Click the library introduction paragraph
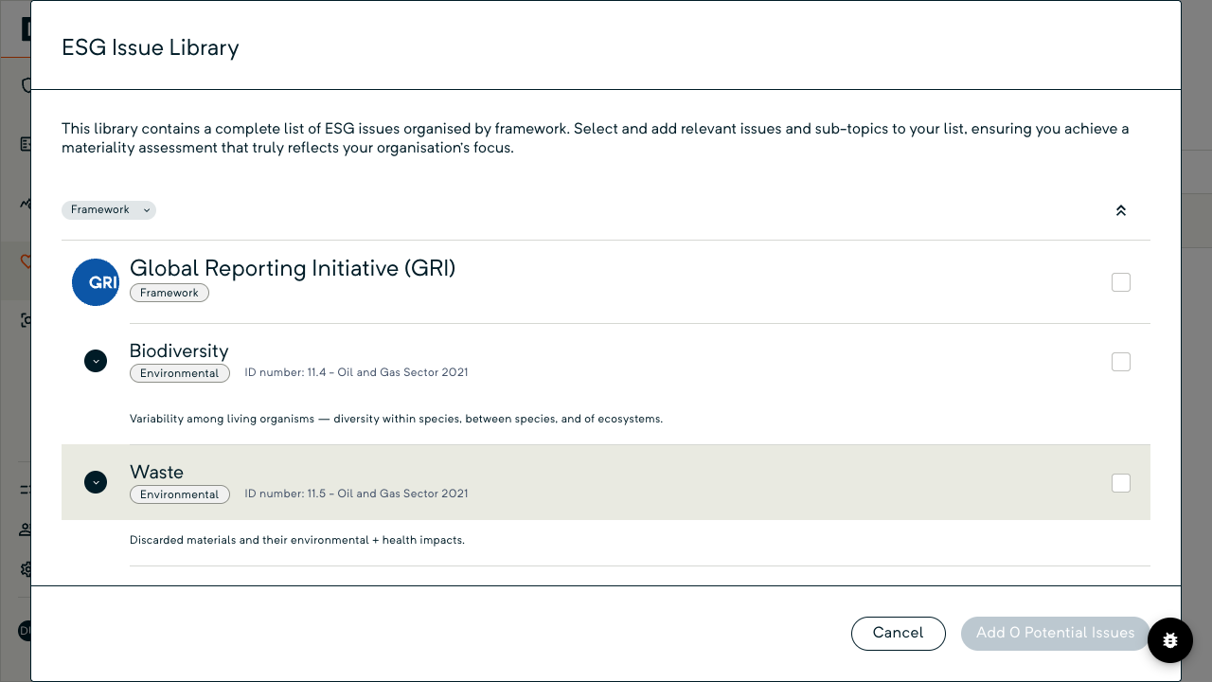1212x682 pixels. pos(596,138)
